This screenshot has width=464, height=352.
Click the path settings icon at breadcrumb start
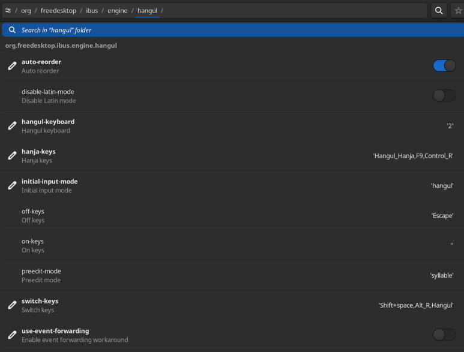(8, 11)
